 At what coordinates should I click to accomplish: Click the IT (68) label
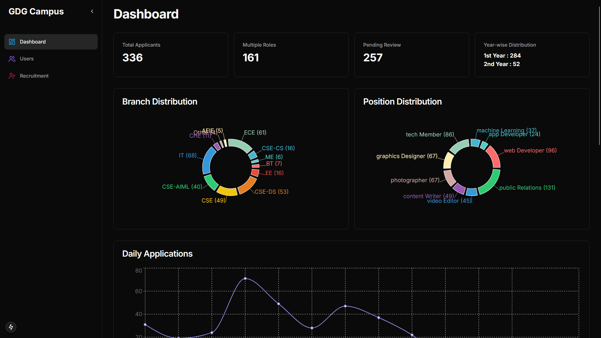click(187, 156)
